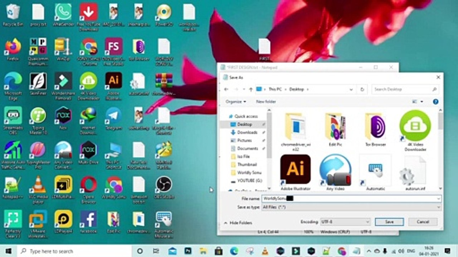Launch Firefox from the desktop

[x=13, y=49]
